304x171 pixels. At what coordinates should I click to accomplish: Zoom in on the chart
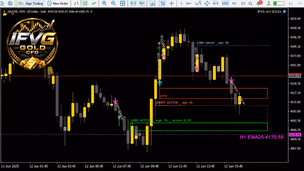click(104, 3)
